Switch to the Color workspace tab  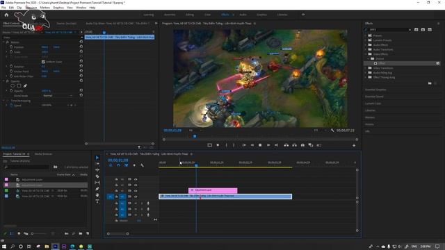click(x=207, y=15)
